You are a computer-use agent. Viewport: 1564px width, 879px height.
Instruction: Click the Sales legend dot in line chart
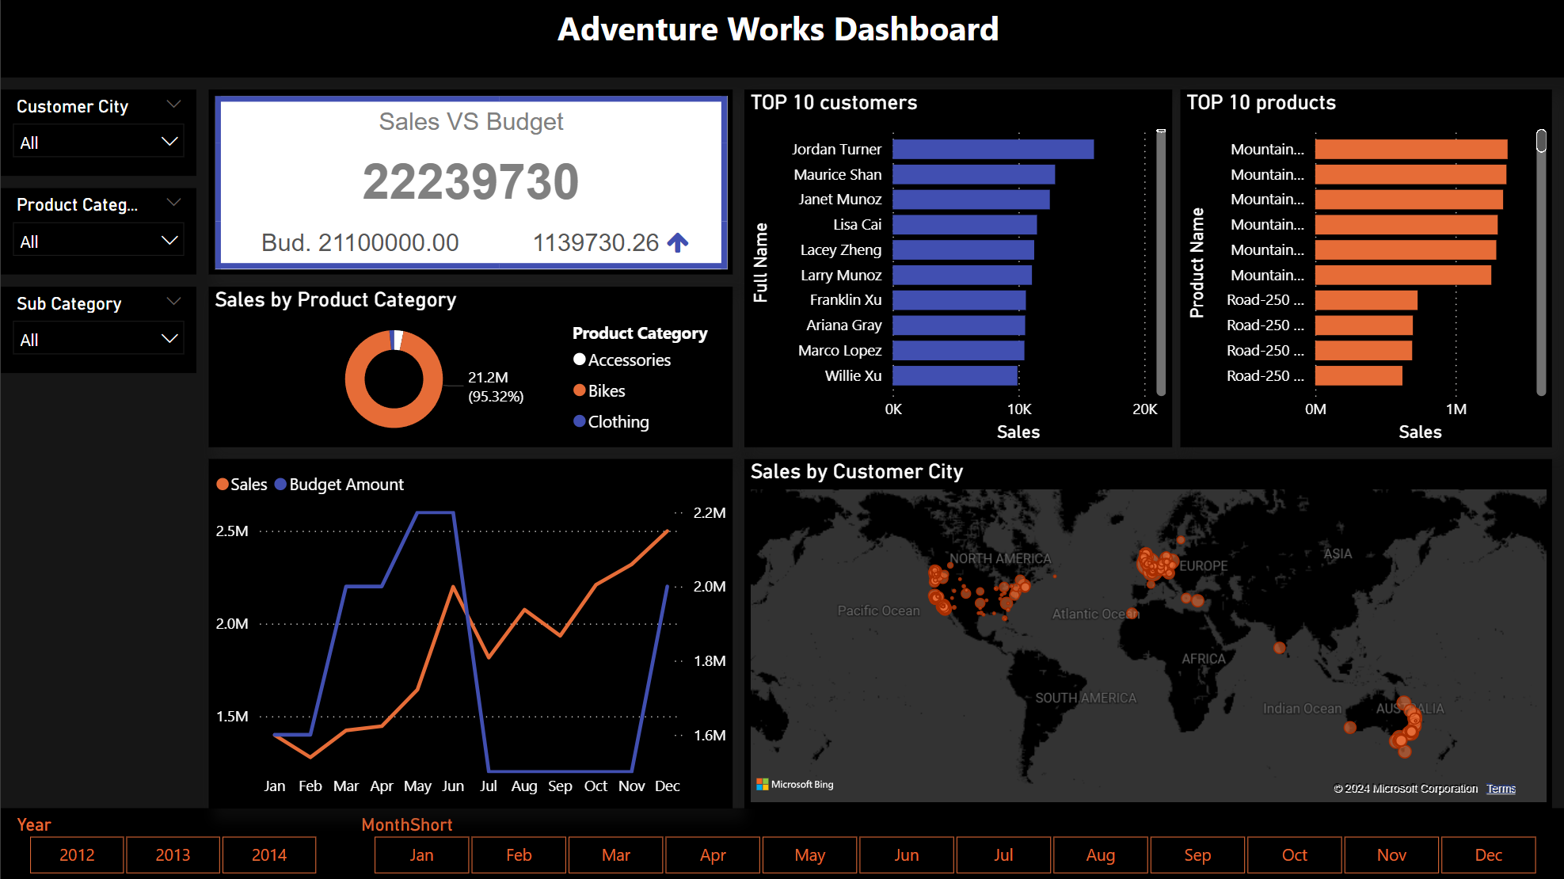223,484
